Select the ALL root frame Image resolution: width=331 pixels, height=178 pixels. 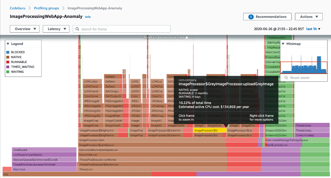(x=165, y=174)
